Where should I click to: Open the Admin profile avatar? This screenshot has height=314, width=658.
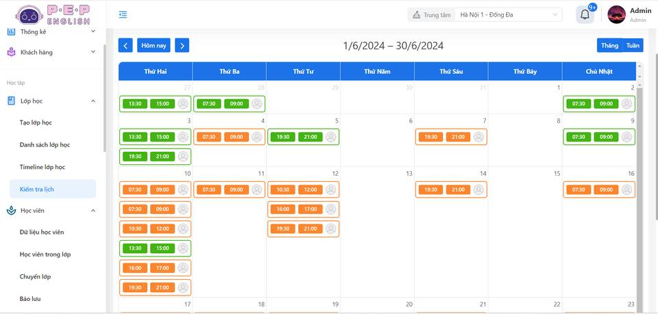pyautogui.click(x=616, y=14)
